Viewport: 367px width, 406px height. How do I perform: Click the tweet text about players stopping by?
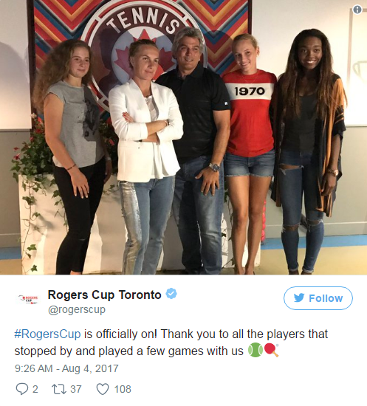tap(171, 343)
